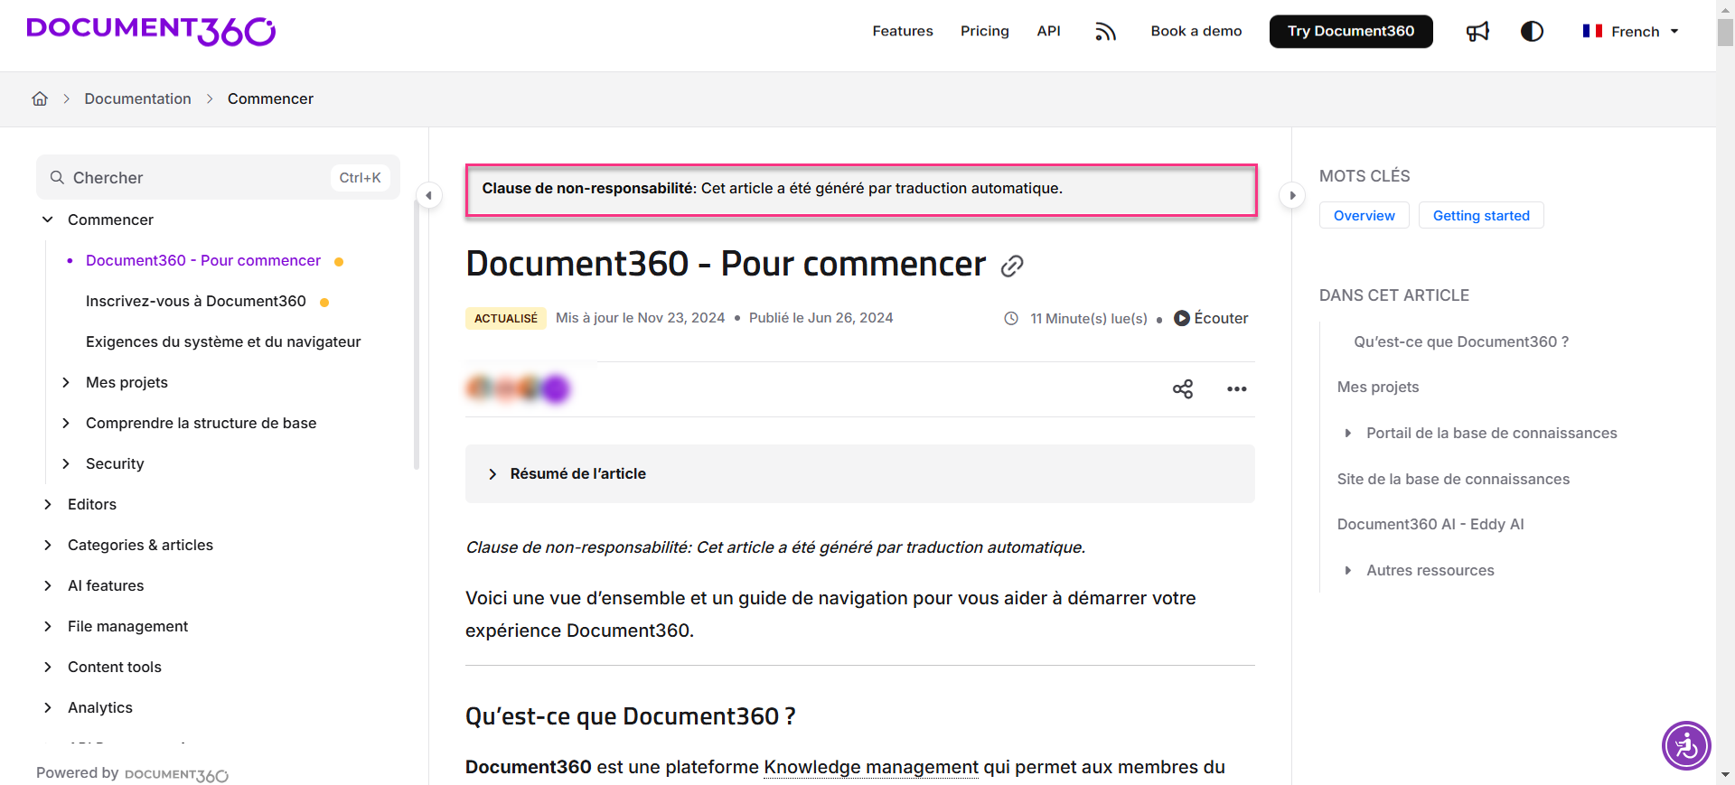The height and width of the screenshot is (785, 1735).
Task: Toggle dark mode contrast icon
Action: 1532,32
